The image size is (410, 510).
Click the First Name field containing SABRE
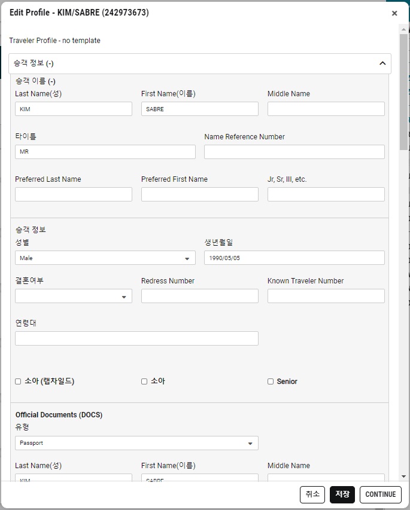click(200, 109)
